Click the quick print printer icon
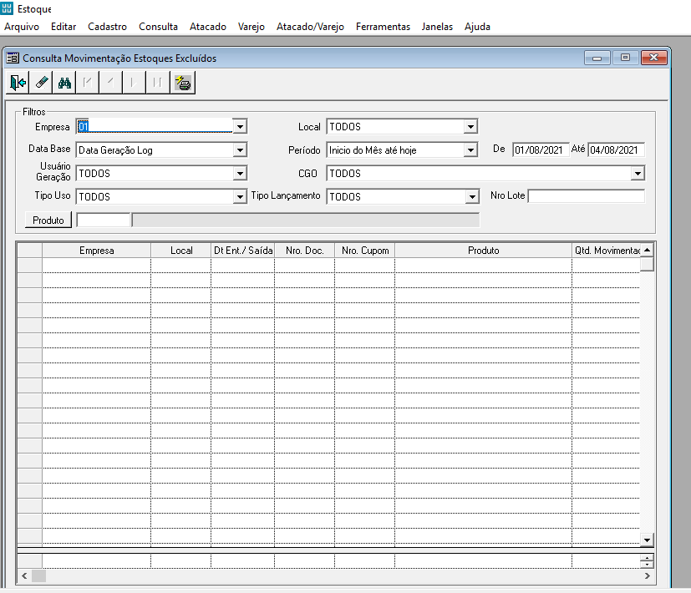Screen dimensions: 691x593 point(182,83)
